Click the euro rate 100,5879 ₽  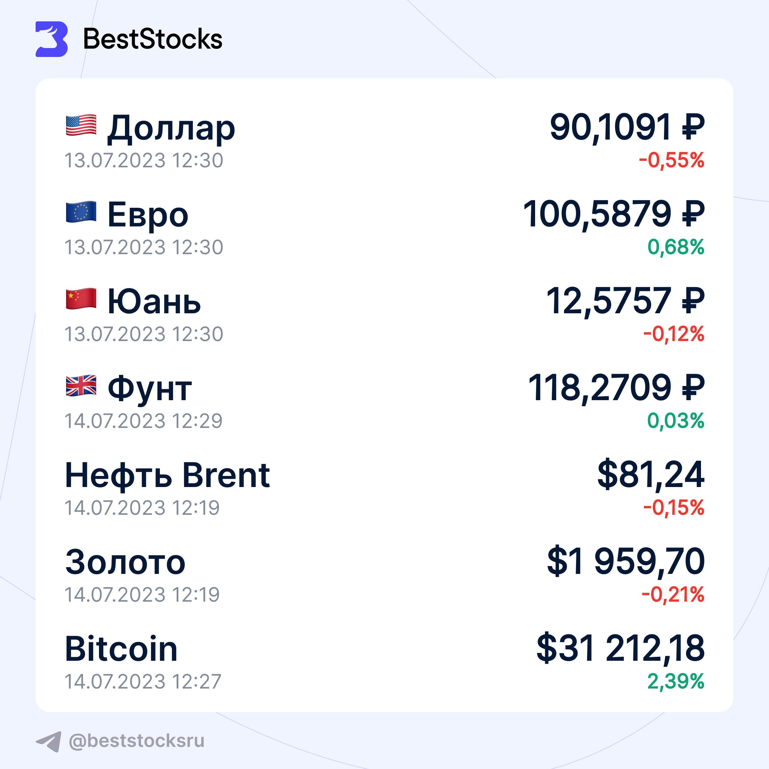tap(613, 214)
